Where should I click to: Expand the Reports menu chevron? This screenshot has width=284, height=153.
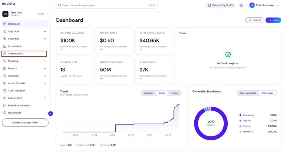(45, 68)
